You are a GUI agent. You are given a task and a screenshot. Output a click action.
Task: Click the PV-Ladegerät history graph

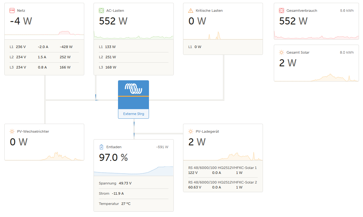click(x=223, y=156)
